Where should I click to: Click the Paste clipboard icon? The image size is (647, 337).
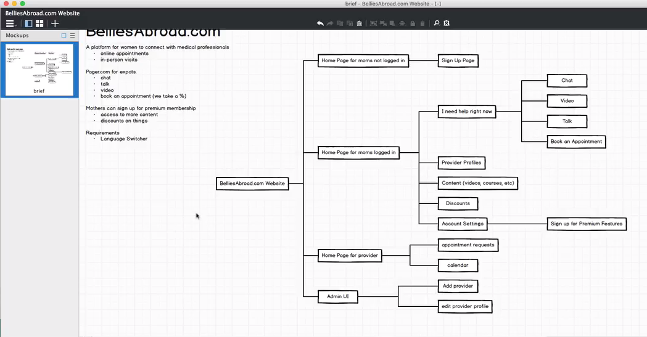point(360,23)
